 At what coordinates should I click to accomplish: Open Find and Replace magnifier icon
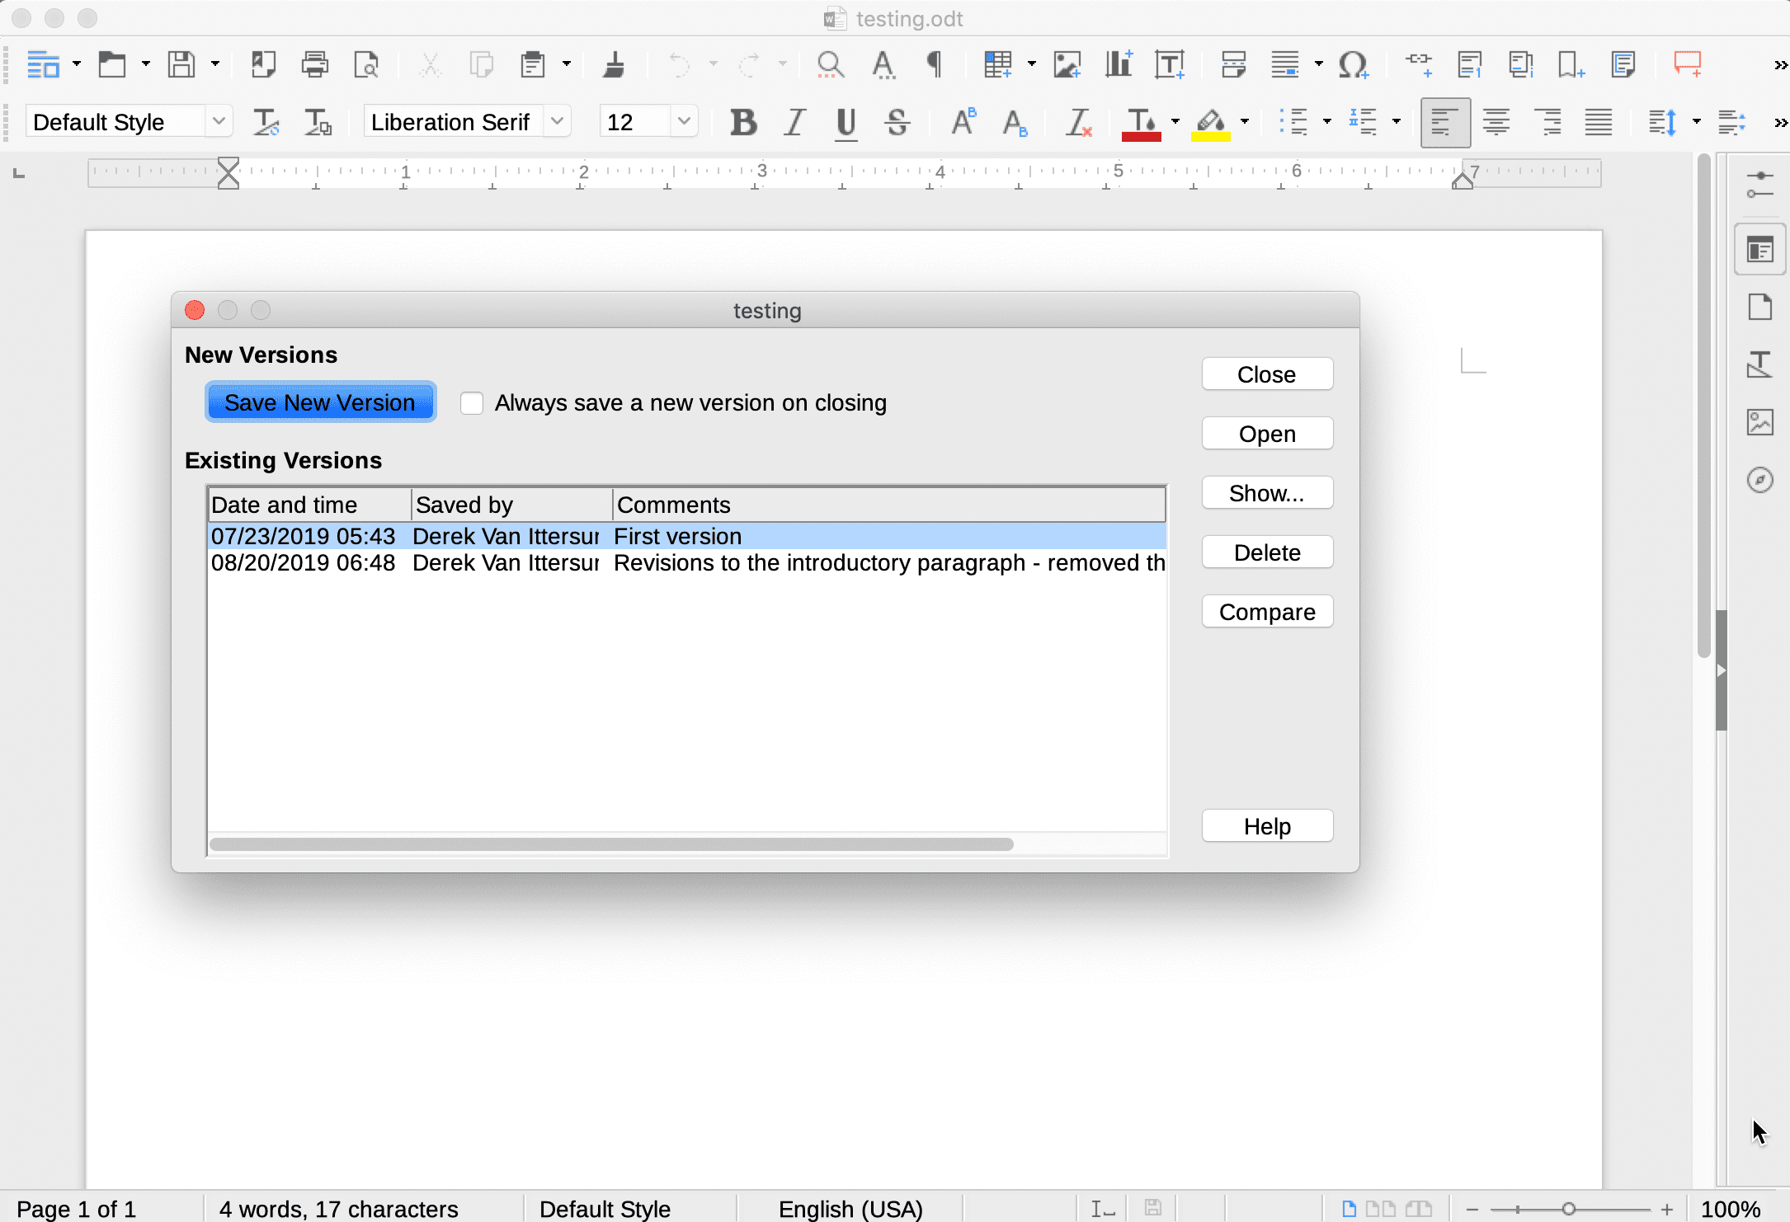pos(830,64)
